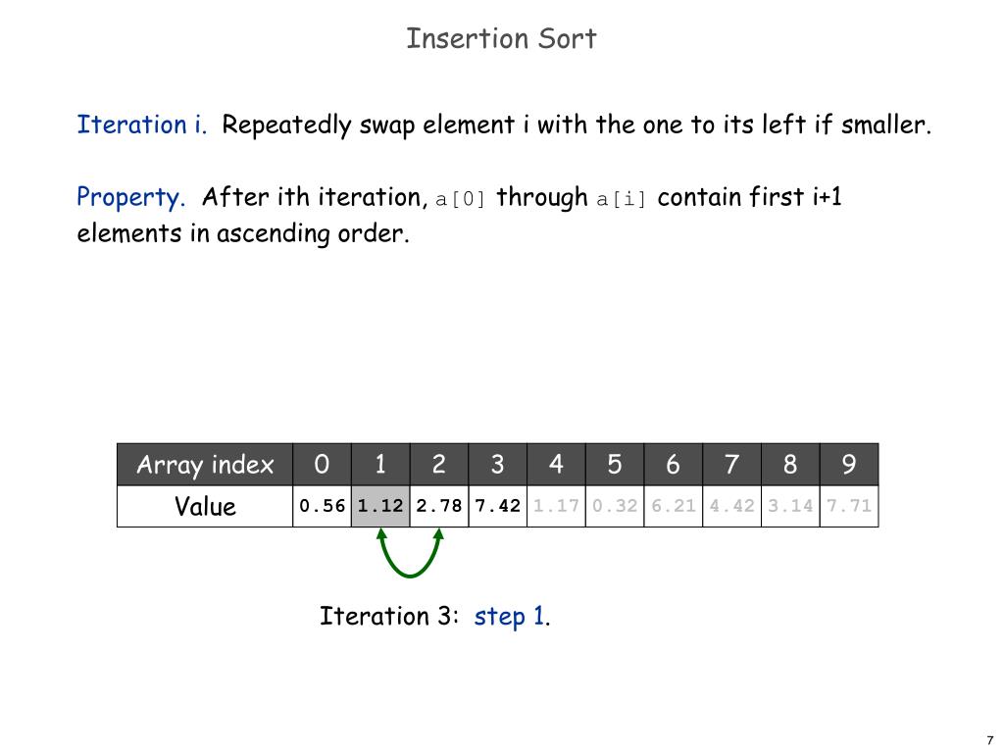Click the value cell 2.78
Screen dimensions: 1004x753
point(439,506)
